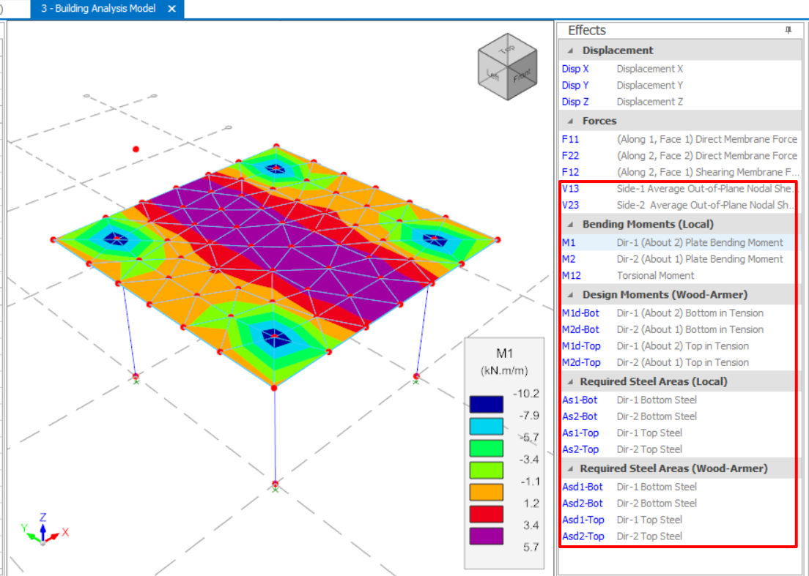Image resolution: width=809 pixels, height=576 pixels.
Task: Collapse the Design Moments (Wood-Armer) section
Action: click(570, 294)
